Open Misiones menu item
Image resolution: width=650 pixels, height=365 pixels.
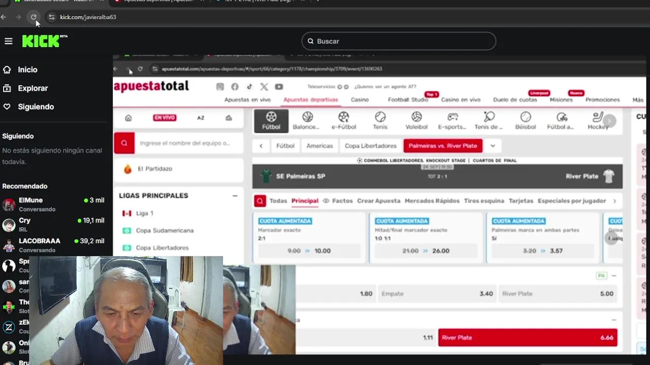click(x=561, y=100)
